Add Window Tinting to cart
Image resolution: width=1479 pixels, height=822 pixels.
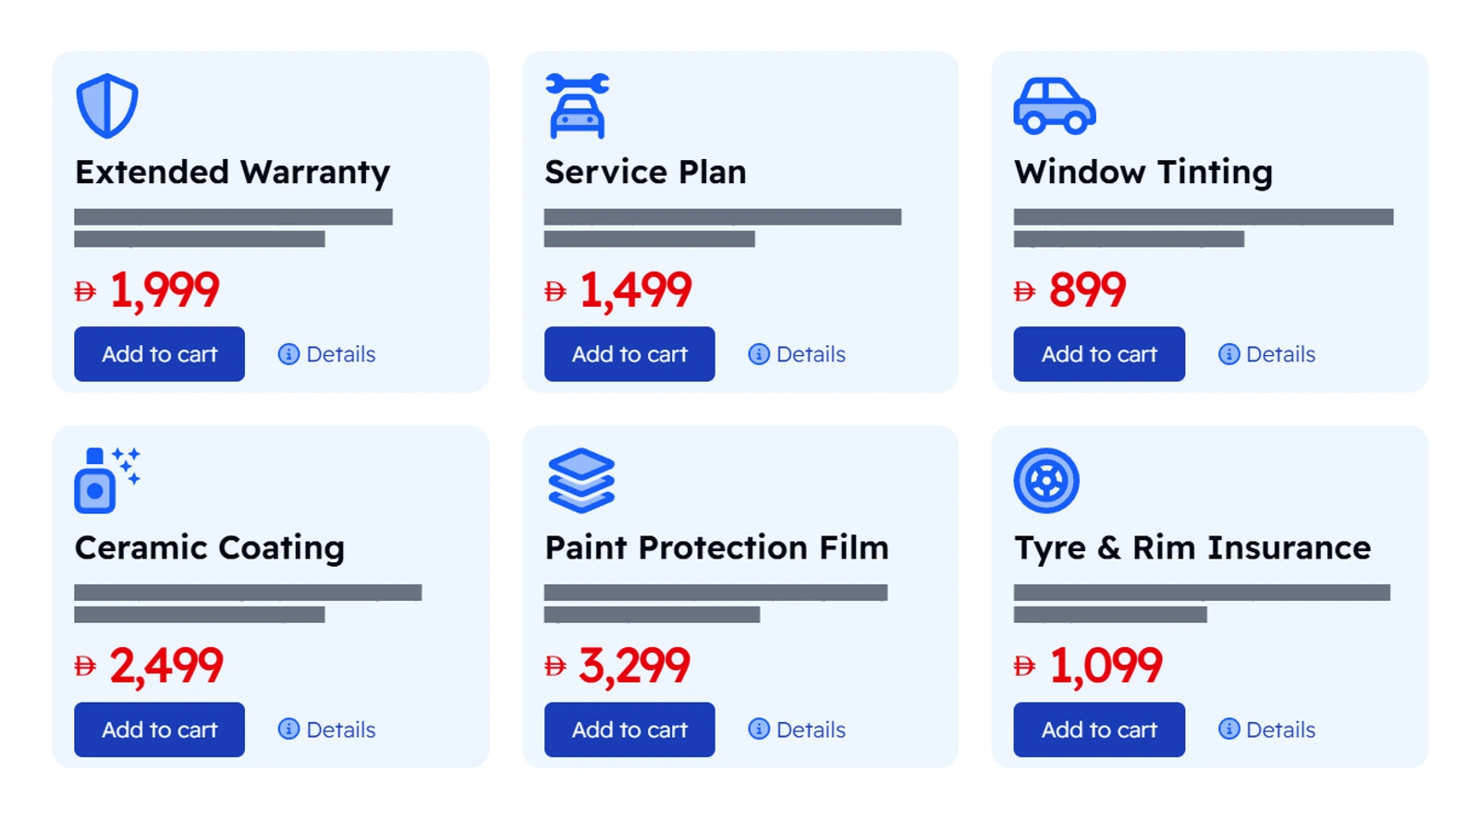[1099, 354]
